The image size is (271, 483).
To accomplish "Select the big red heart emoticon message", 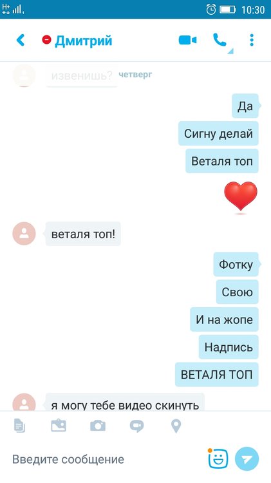I will pyautogui.click(x=241, y=196).
